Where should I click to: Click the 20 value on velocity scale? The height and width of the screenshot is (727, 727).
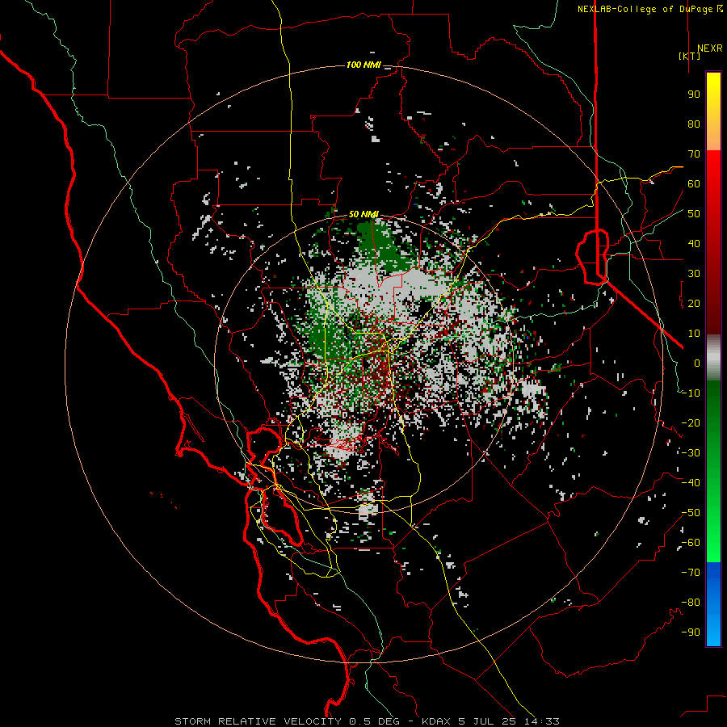coord(694,304)
